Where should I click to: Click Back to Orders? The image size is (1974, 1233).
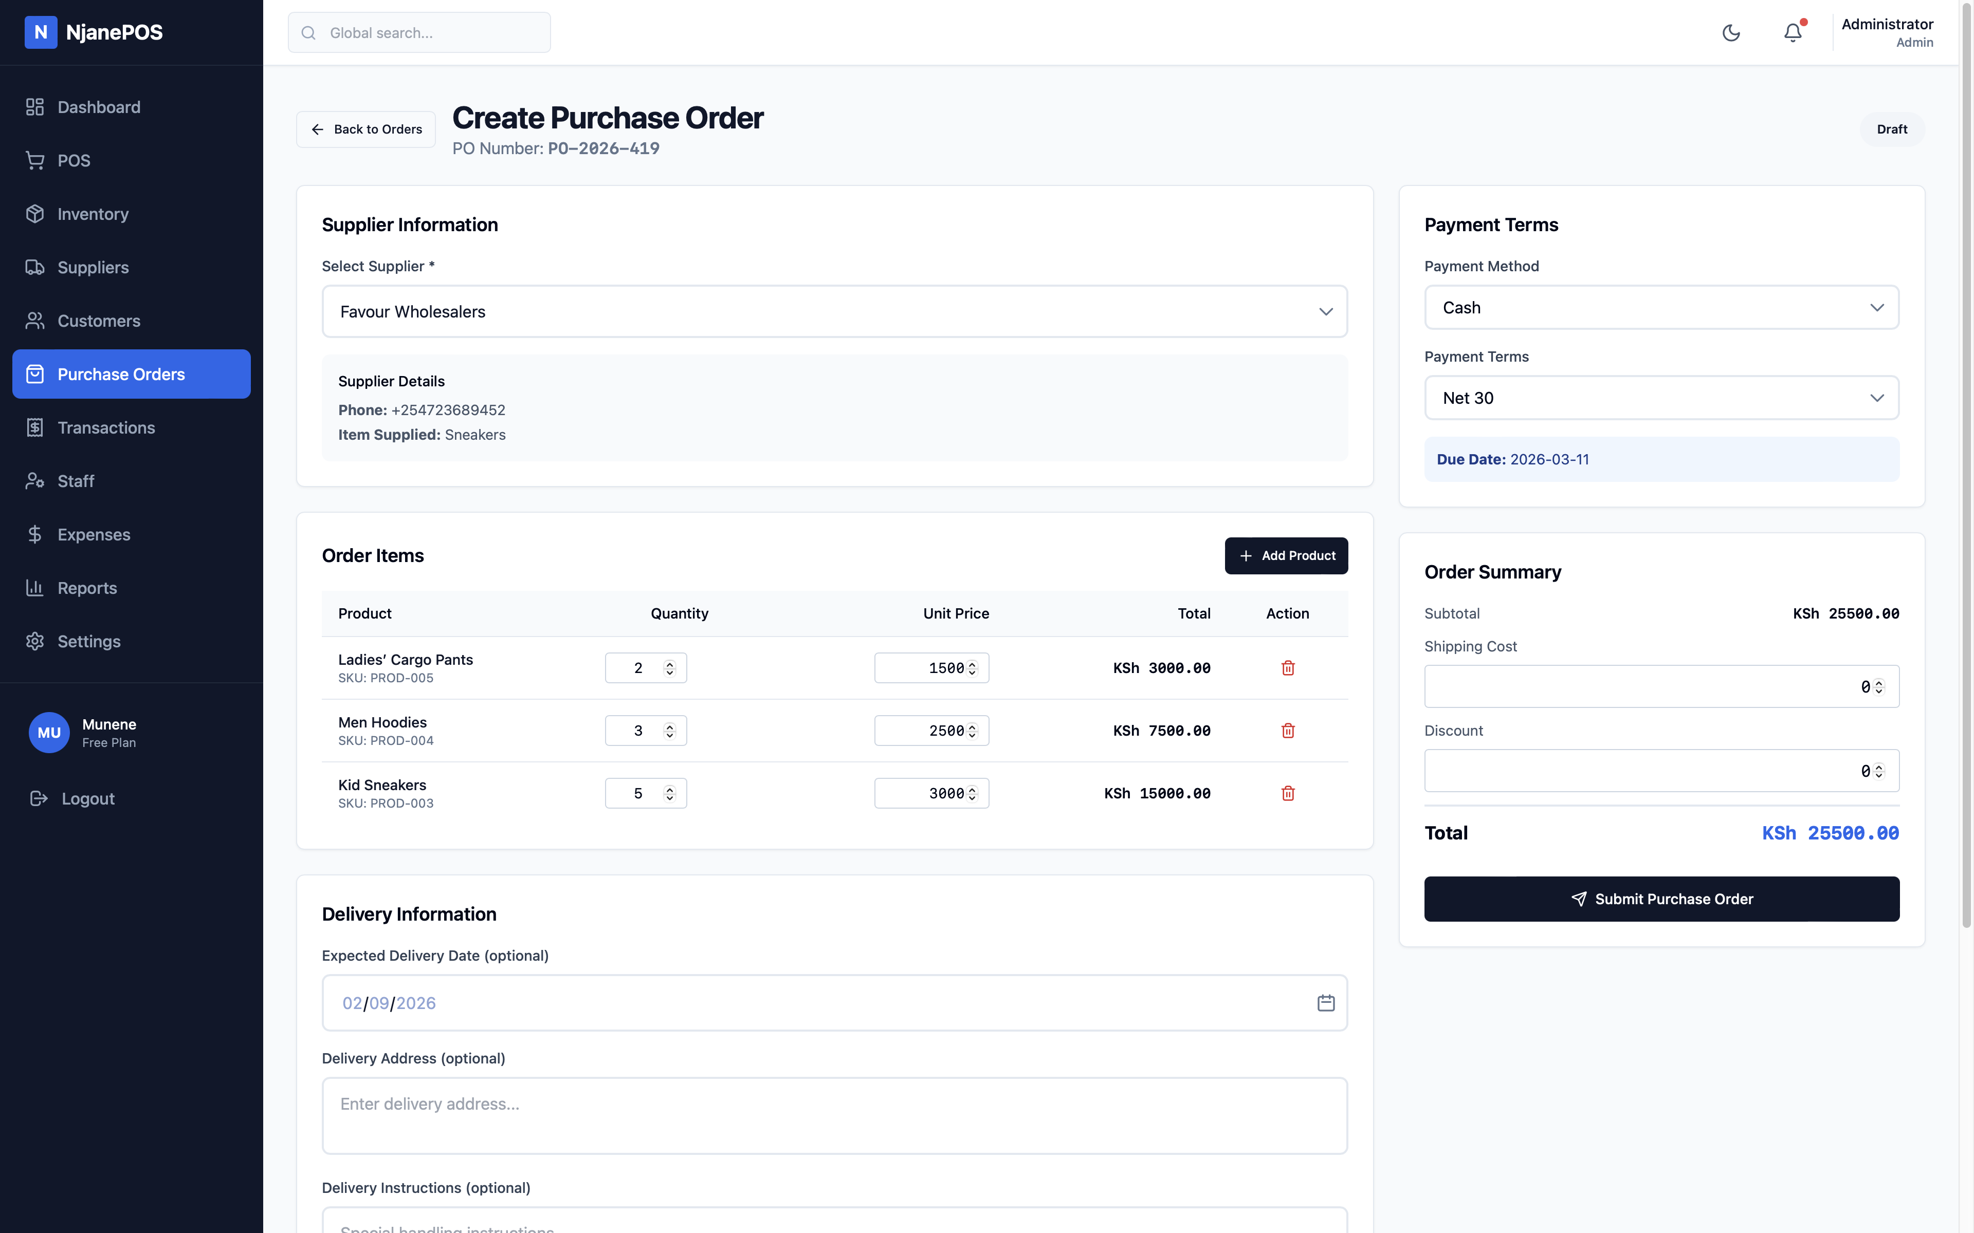[364, 129]
